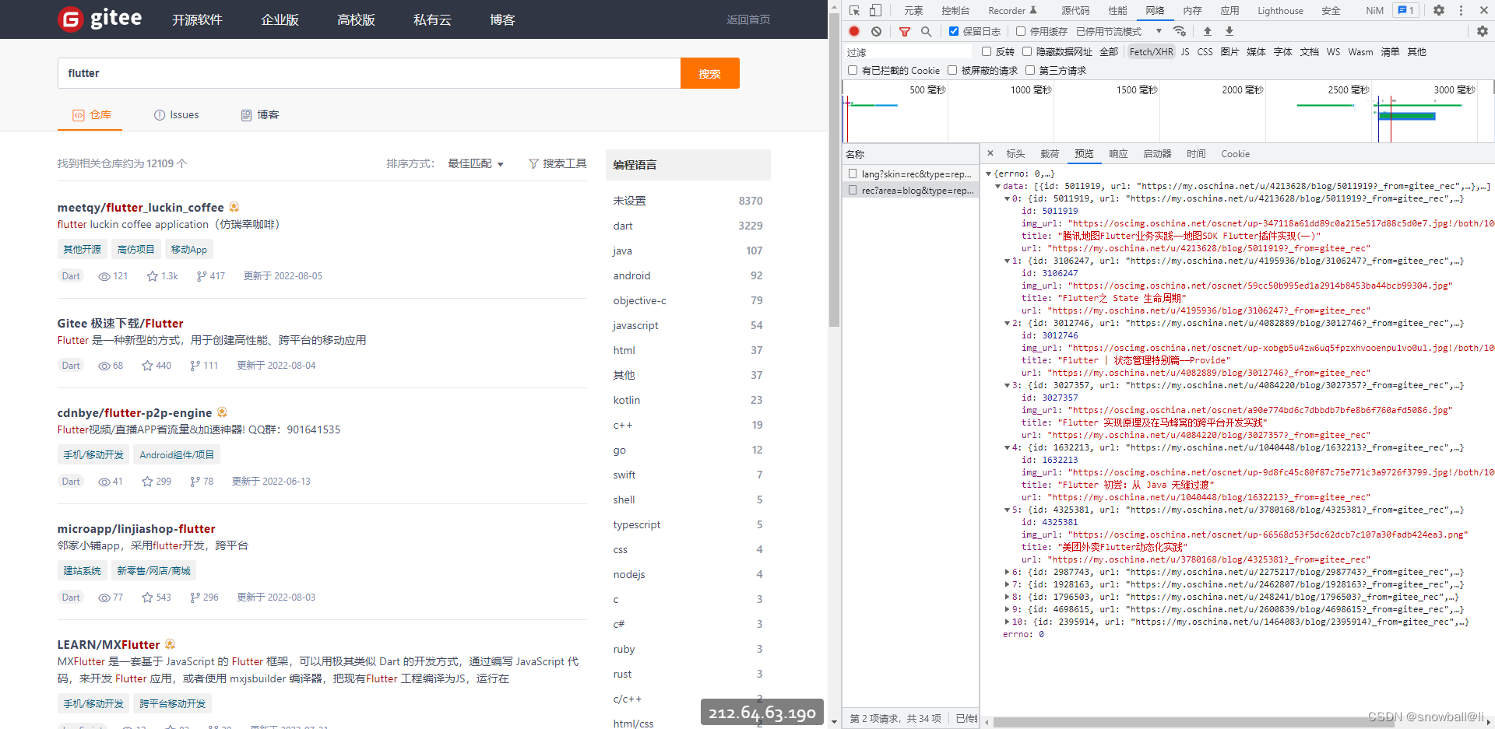Select the inspect element picker icon
The image size is (1495, 729).
tap(855, 10)
